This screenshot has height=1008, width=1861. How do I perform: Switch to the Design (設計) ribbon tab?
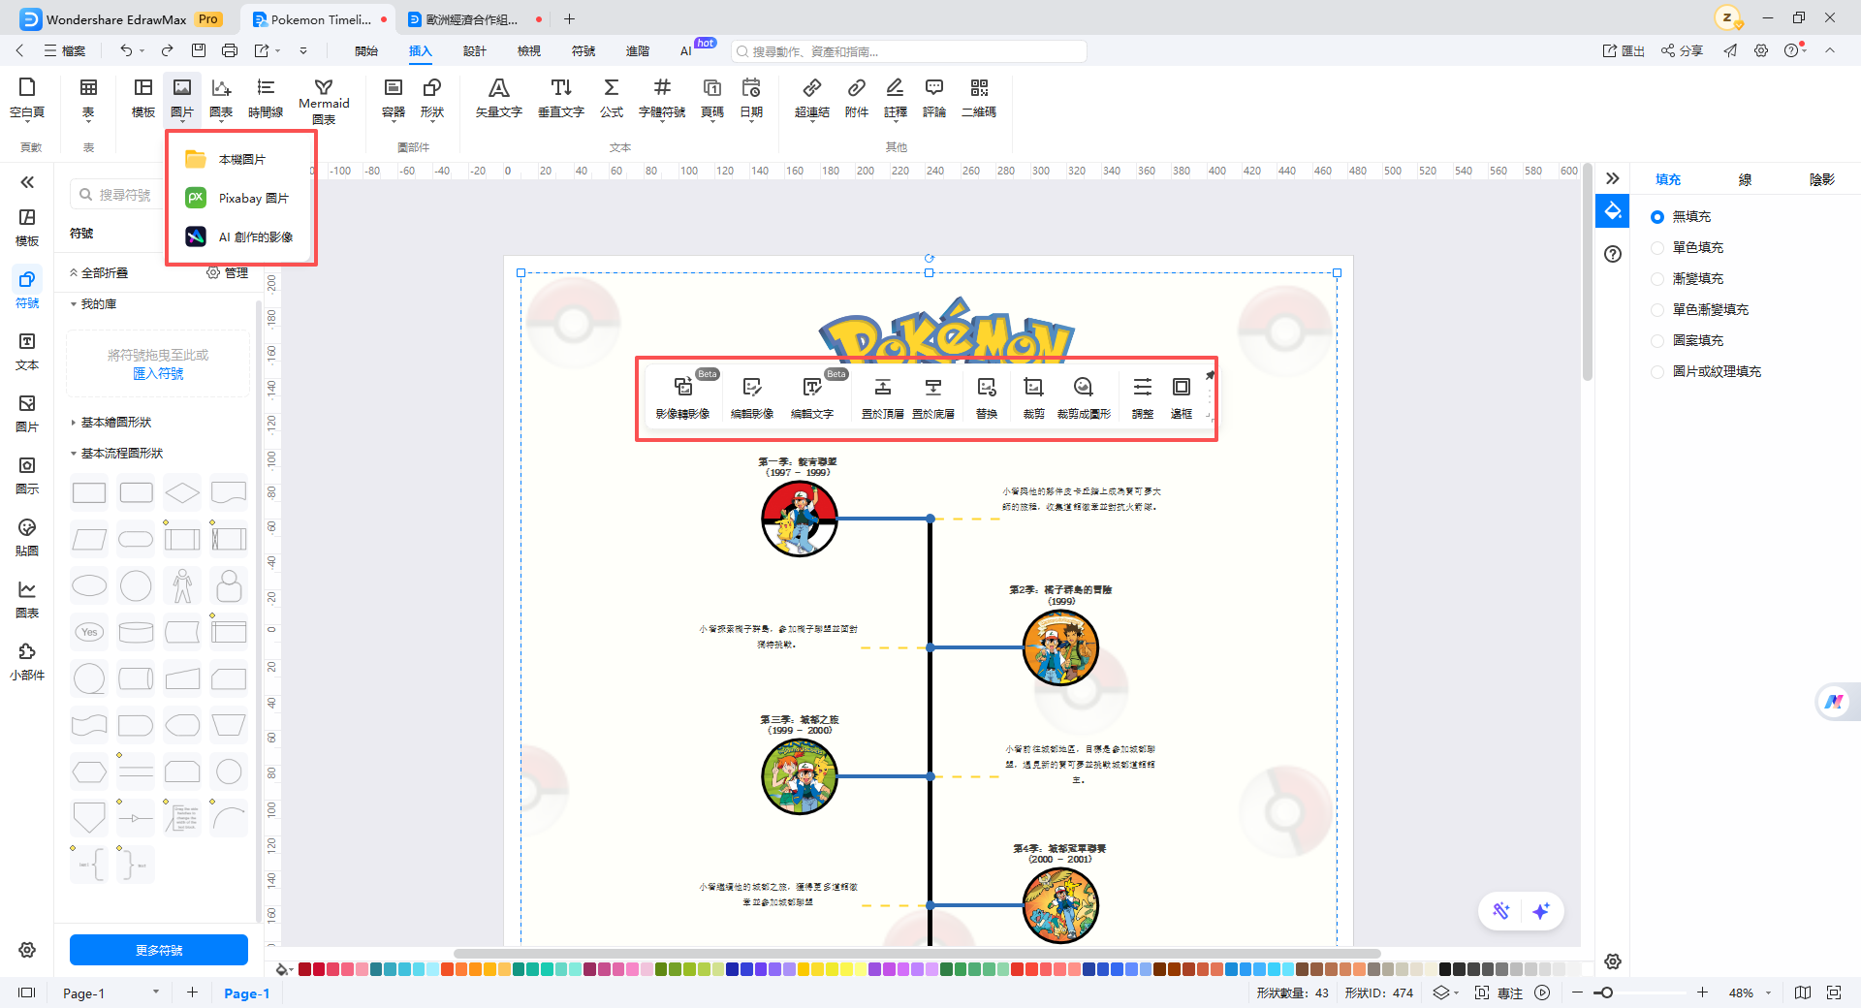point(474,51)
